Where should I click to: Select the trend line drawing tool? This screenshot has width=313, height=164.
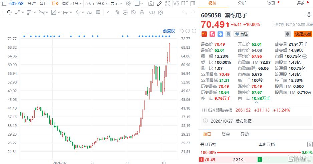[x=18, y=12]
